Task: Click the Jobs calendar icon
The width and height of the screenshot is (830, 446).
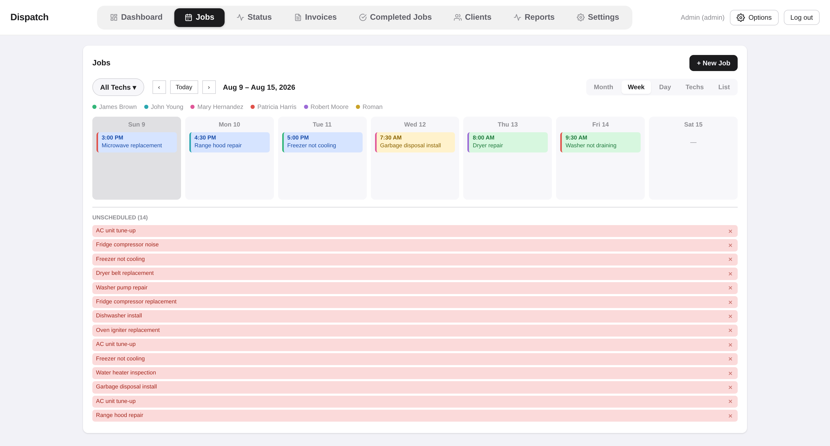Action: [x=189, y=17]
